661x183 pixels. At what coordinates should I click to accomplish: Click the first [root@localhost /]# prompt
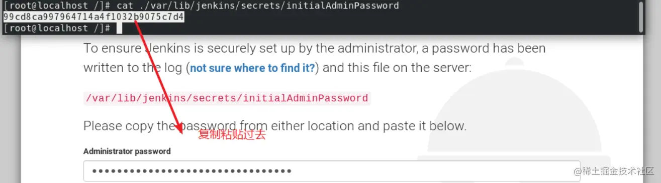pos(56,6)
